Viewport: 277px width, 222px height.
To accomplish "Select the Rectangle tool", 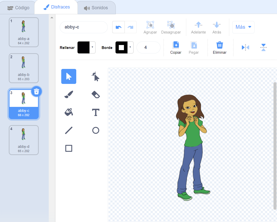I will coord(69,148).
